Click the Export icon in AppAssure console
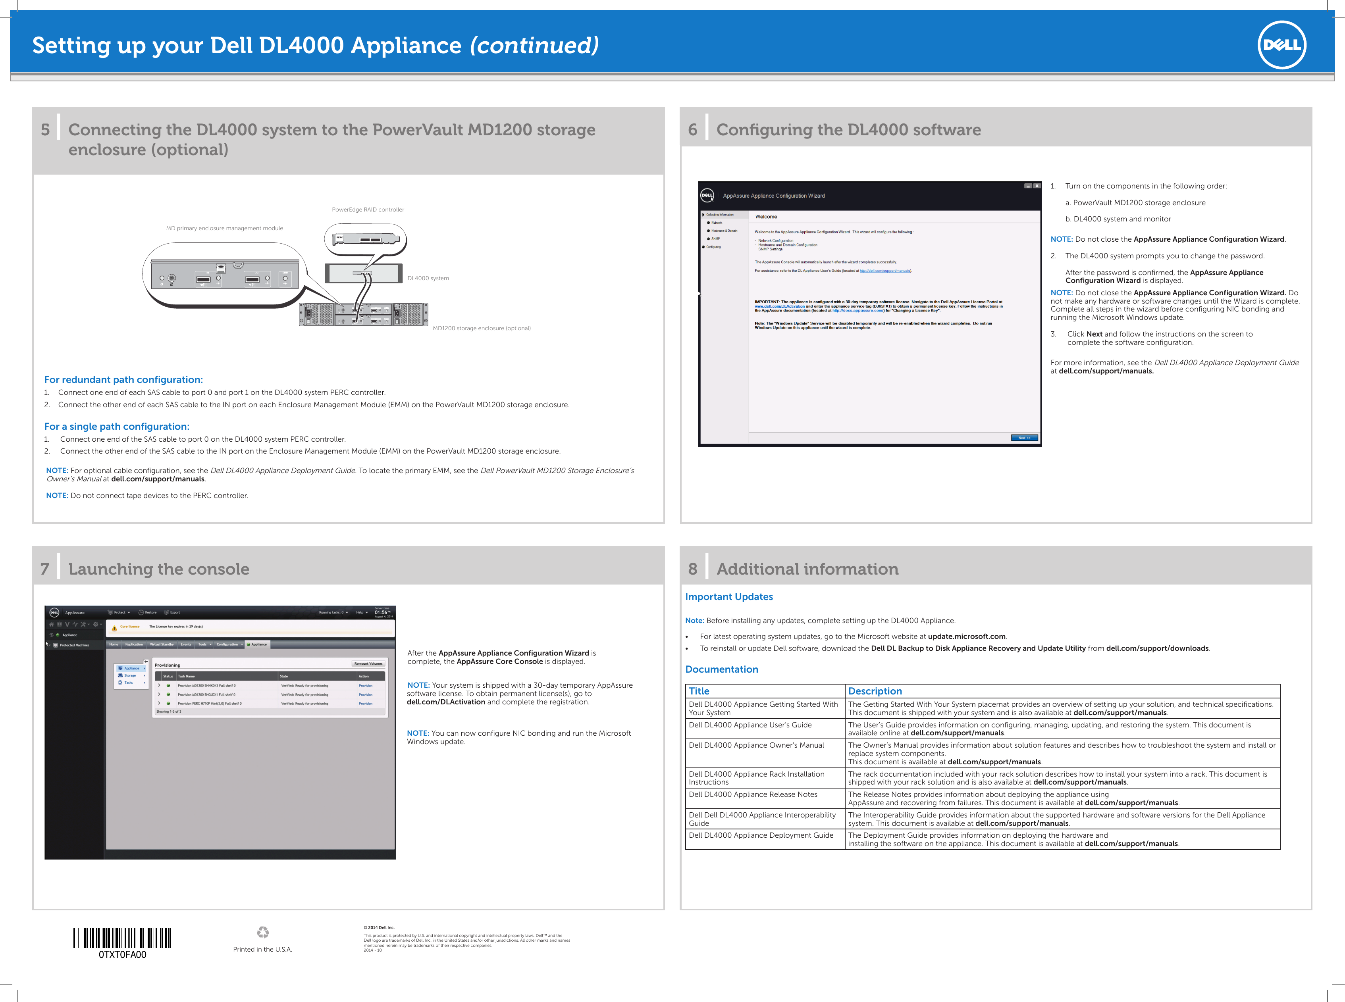The height and width of the screenshot is (1002, 1345). pos(167,613)
